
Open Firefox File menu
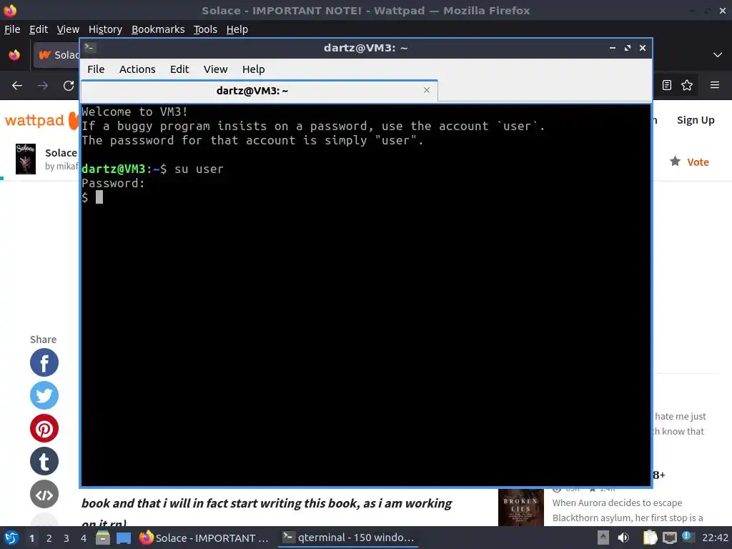[12, 29]
